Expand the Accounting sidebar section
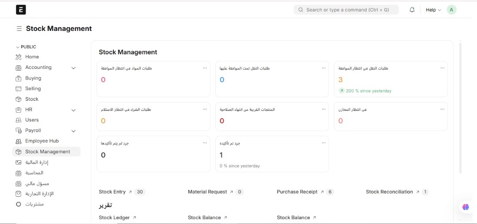 click(x=74, y=68)
